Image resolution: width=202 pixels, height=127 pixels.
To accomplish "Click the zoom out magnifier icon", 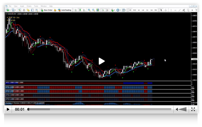I will click(x=93, y=10).
